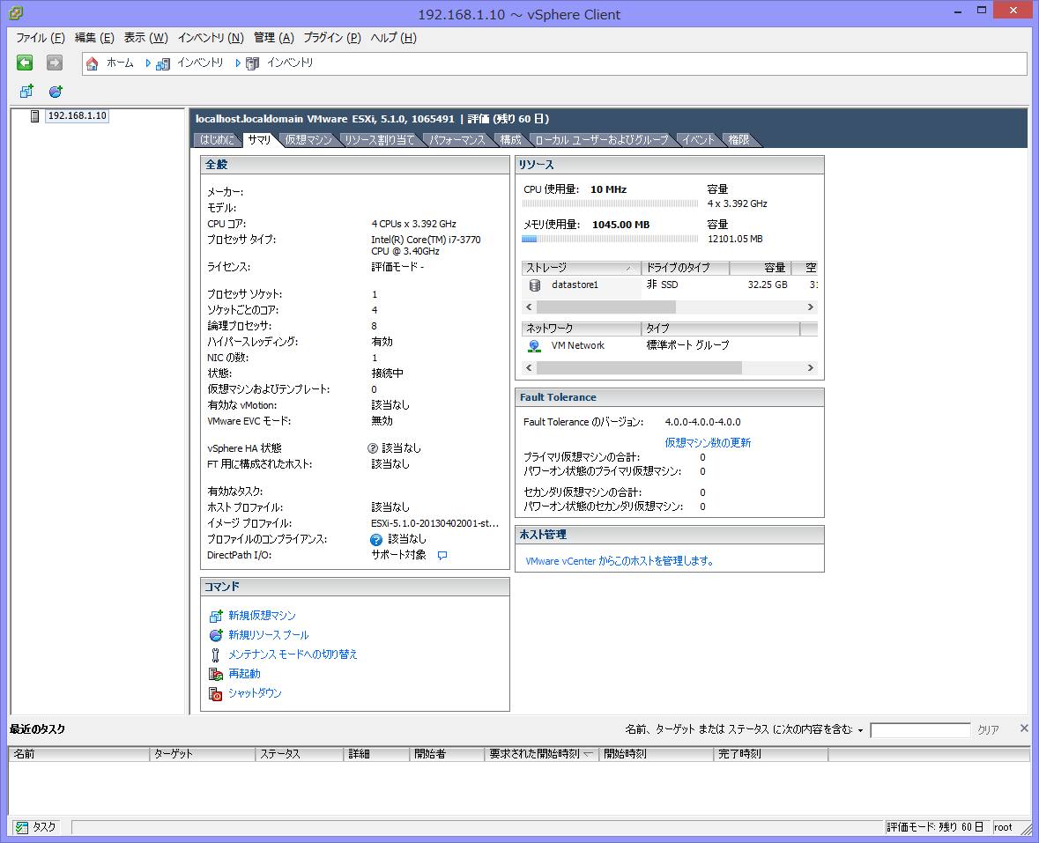Image resolution: width=1039 pixels, height=843 pixels.
Task: Click the storage list horizontal scrollbar
Action: click(608, 307)
